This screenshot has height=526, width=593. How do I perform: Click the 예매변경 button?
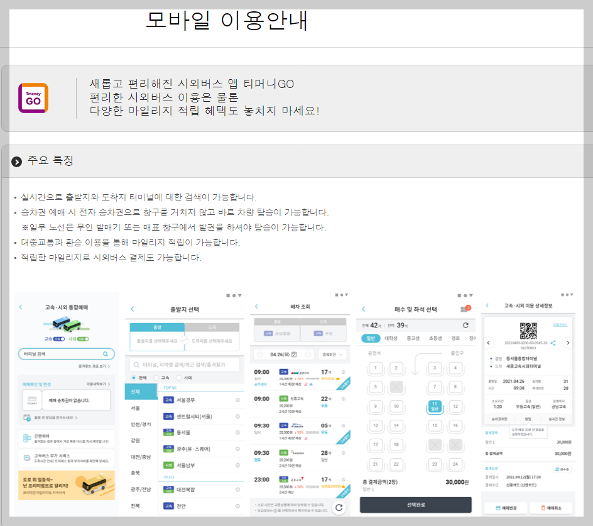tap(506, 508)
